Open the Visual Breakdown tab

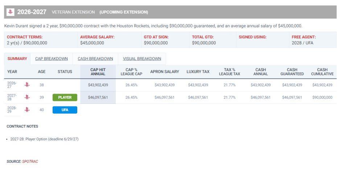(x=142, y=59)
